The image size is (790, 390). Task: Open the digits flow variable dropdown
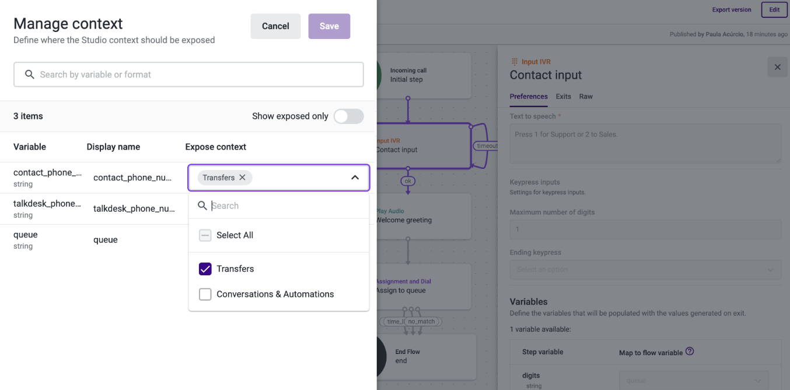[x=693, y=381]
